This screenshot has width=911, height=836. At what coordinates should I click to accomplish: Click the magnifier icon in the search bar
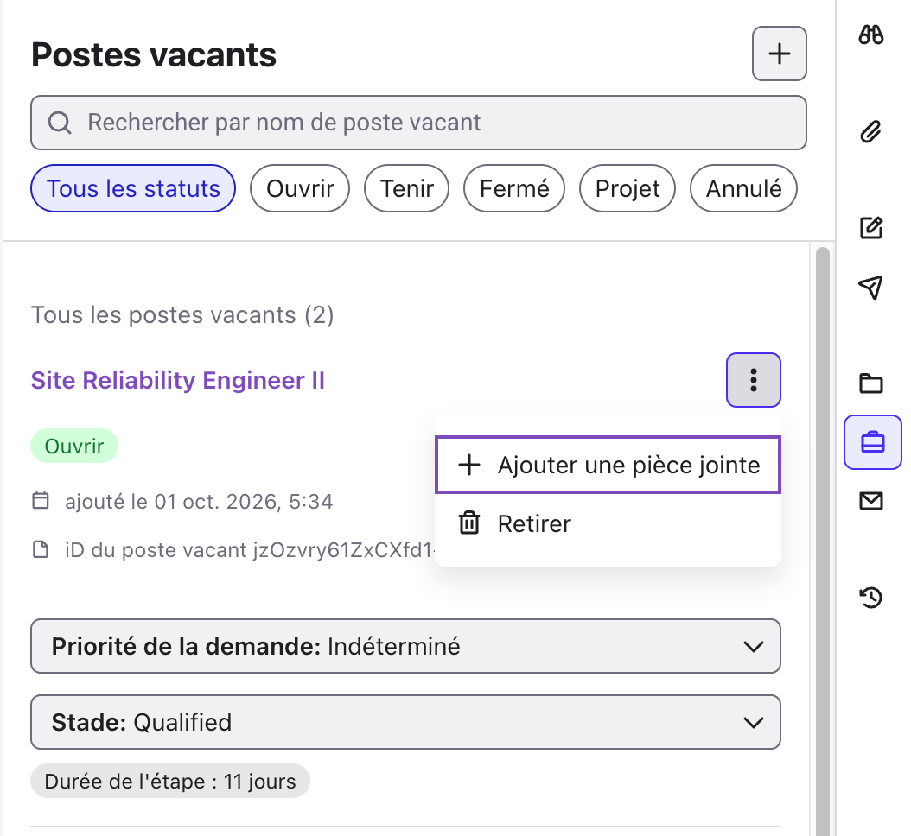[60, 123]
